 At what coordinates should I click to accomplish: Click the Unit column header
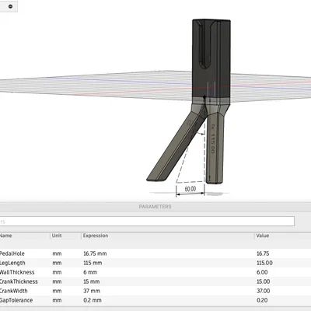(x=57, y=236)
